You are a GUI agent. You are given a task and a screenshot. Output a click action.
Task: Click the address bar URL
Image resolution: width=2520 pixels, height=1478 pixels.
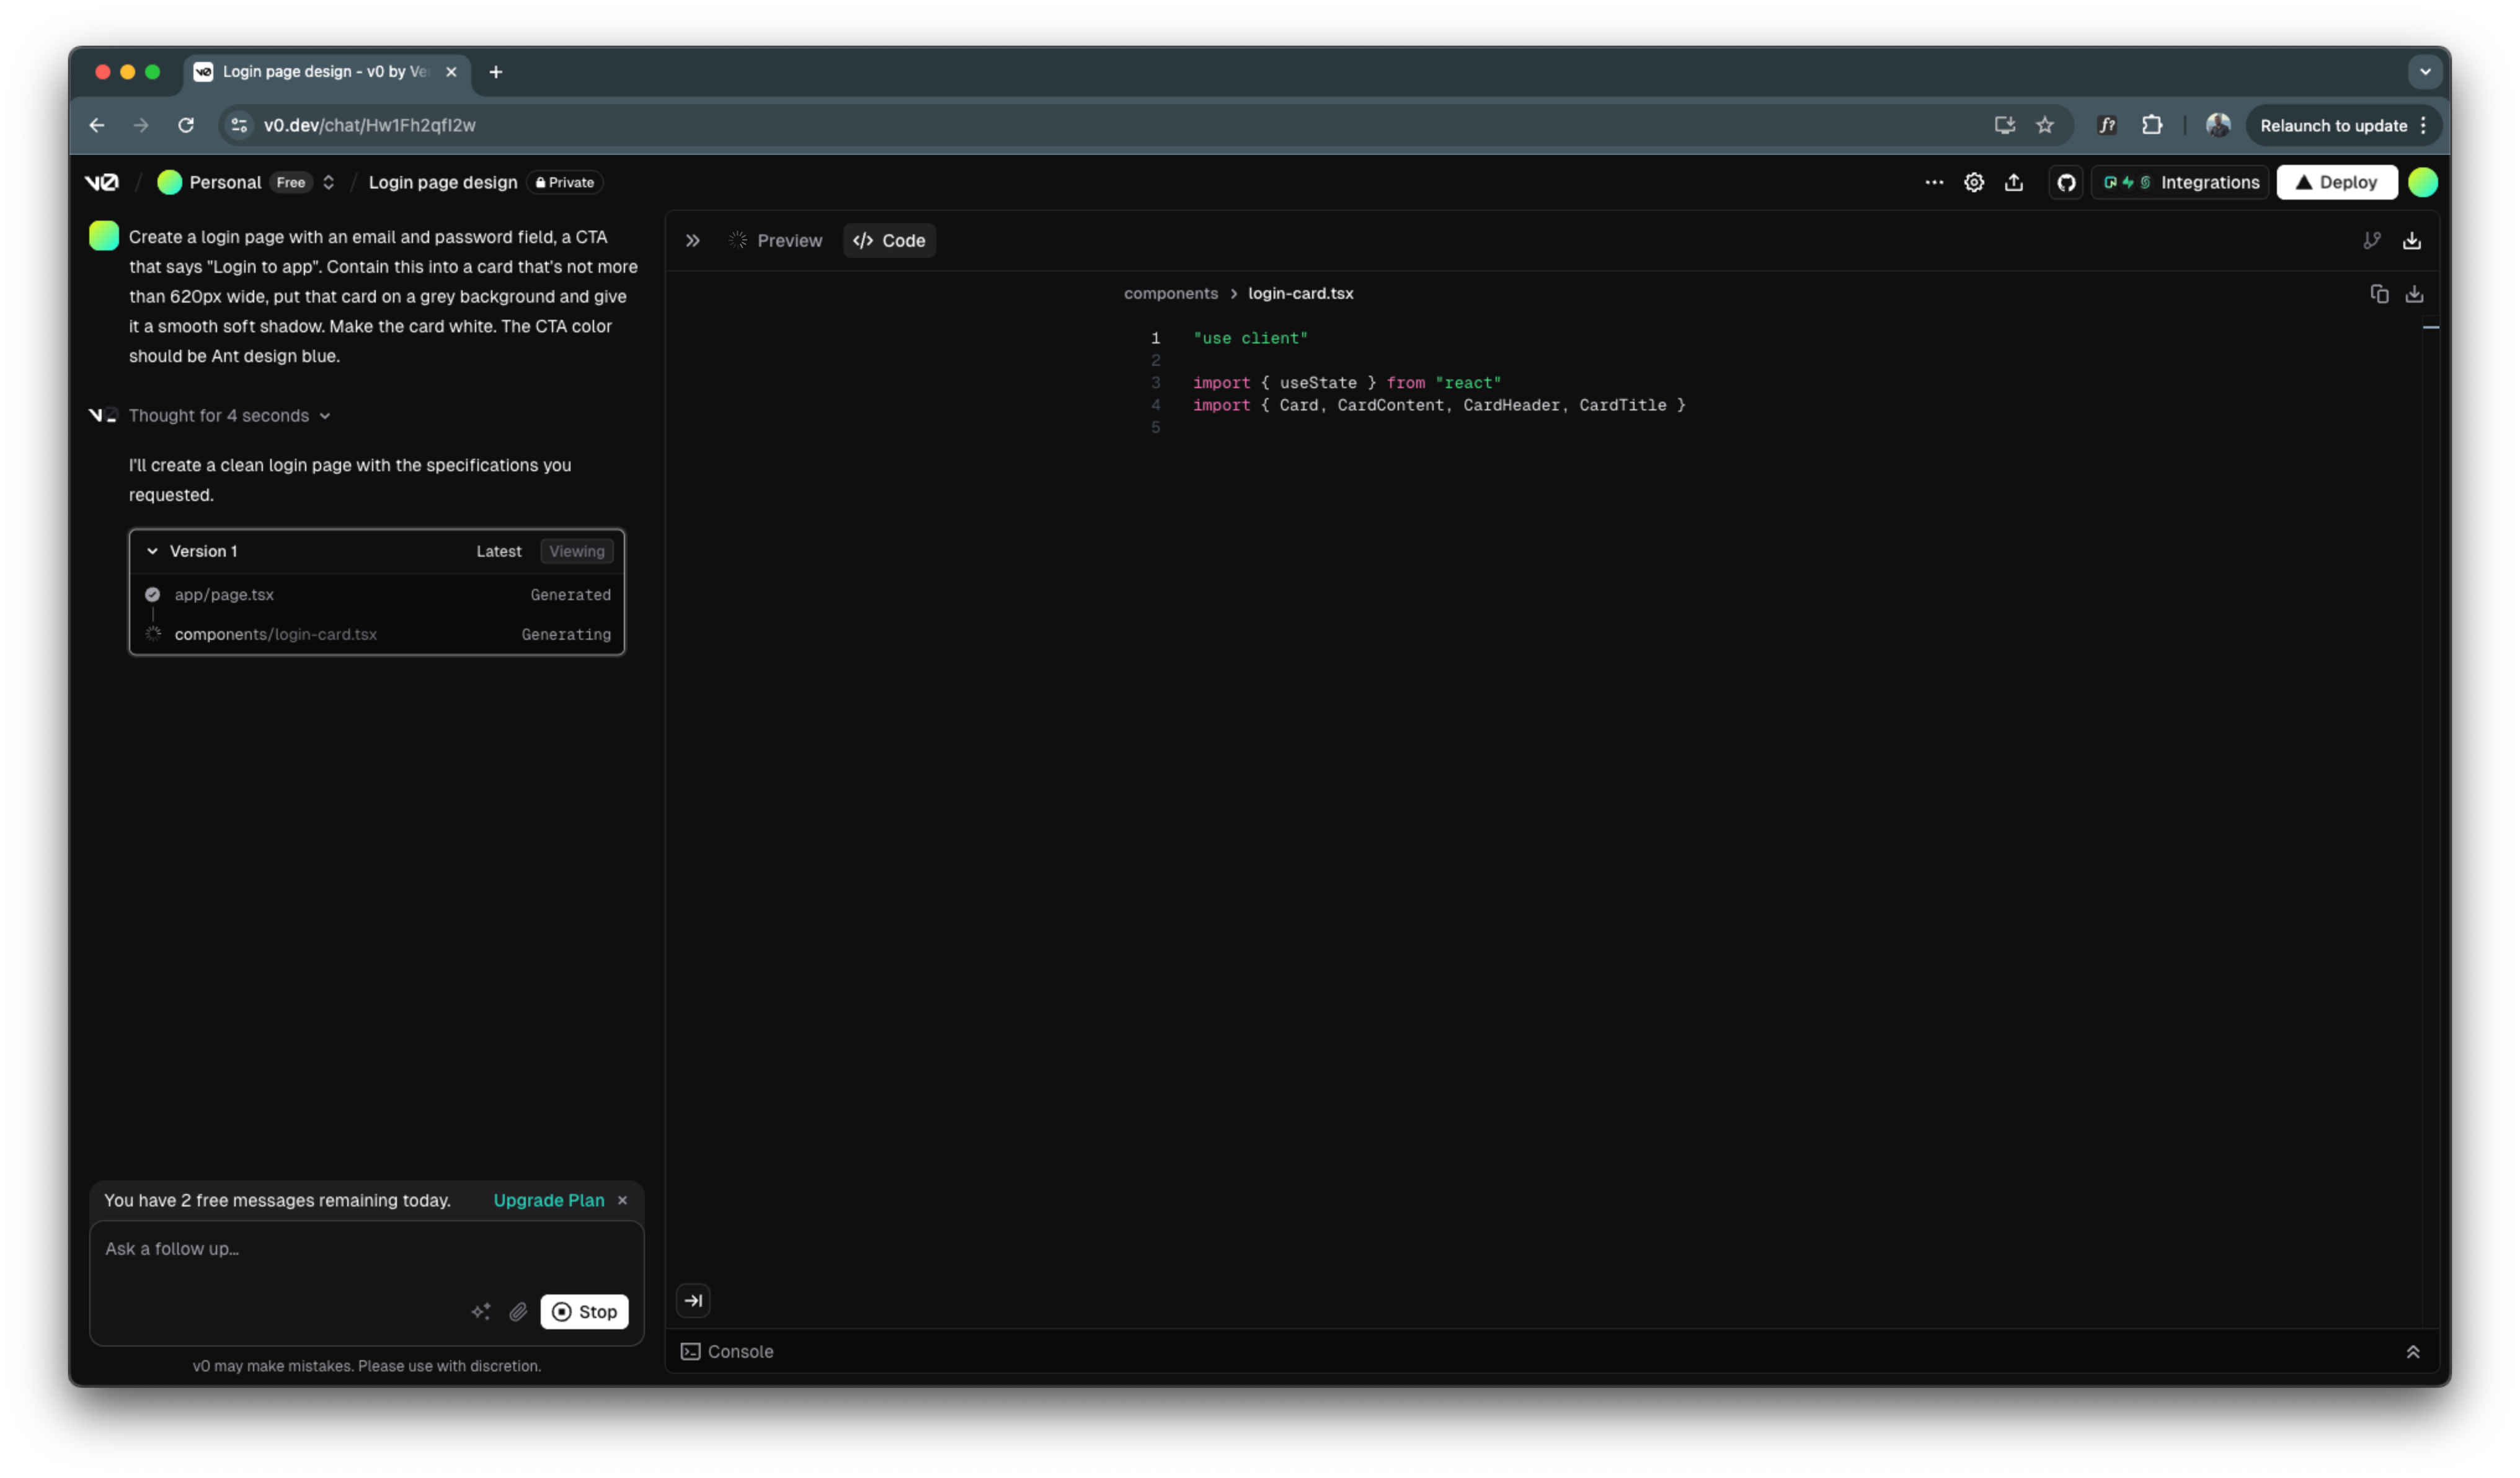369,125
